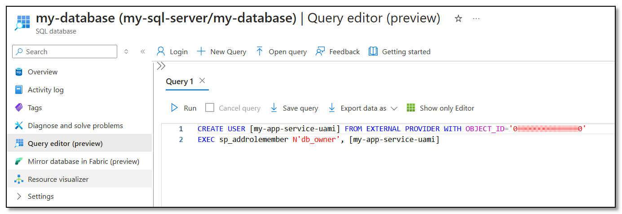The image size is (622, 214).
Task: Click the plus icon for New Query
Action: point(201,51)
